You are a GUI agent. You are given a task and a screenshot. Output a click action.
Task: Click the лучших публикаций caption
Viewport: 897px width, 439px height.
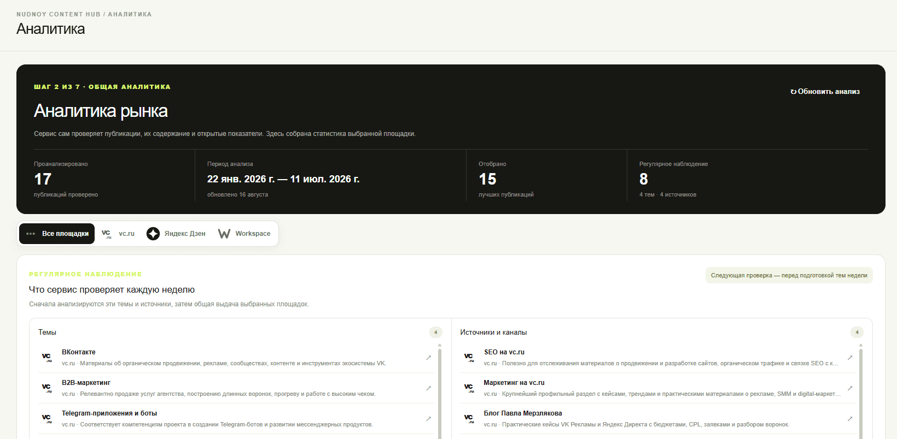(506, 194)
